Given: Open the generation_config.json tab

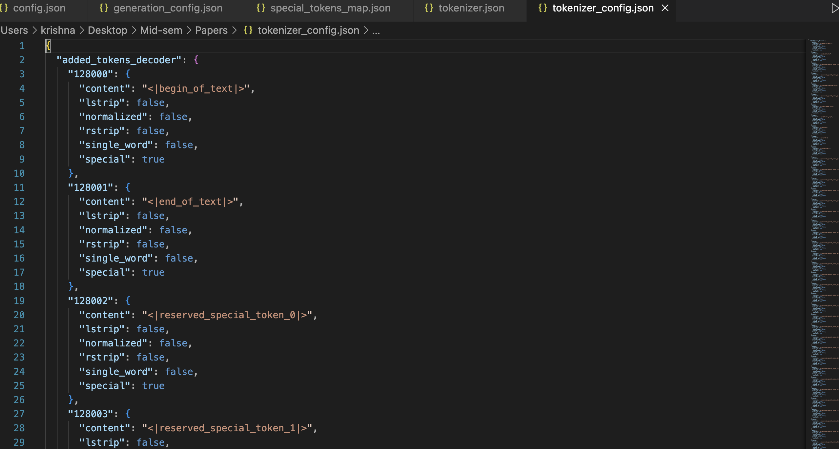Looking at the screenshot, I should click(x=168, y=8).
